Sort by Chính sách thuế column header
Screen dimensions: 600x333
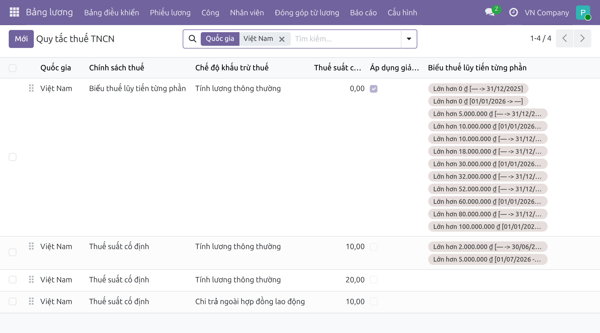pyautogui.click(x=116, y=68)
